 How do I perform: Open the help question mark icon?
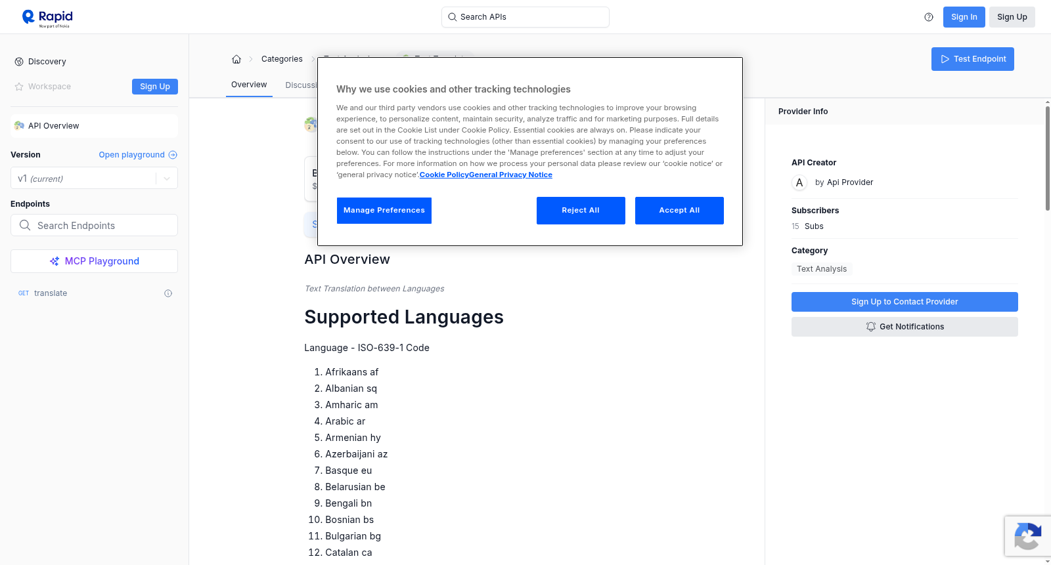tap(929, 17)
